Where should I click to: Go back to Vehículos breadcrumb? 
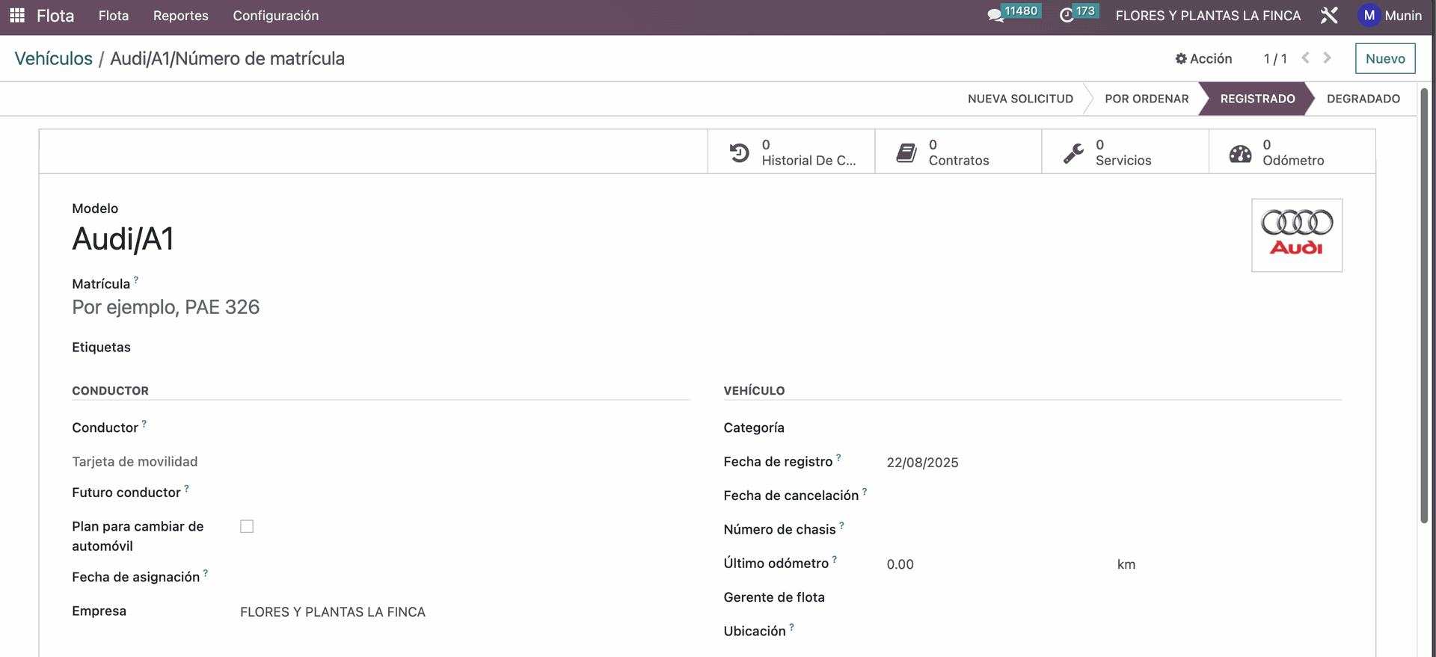click(54, 58)
